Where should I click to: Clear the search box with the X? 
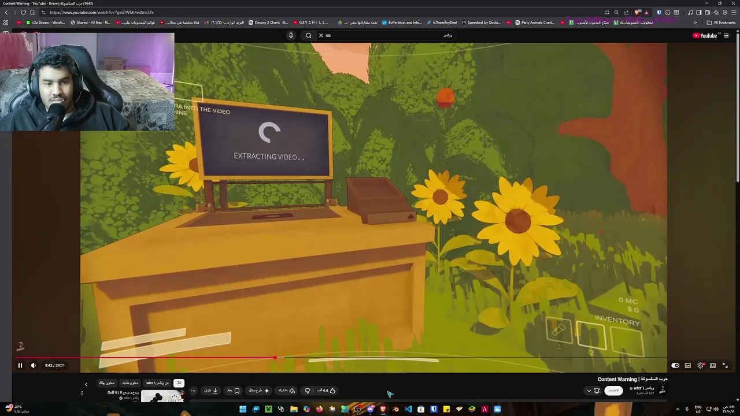coord(321,35)
